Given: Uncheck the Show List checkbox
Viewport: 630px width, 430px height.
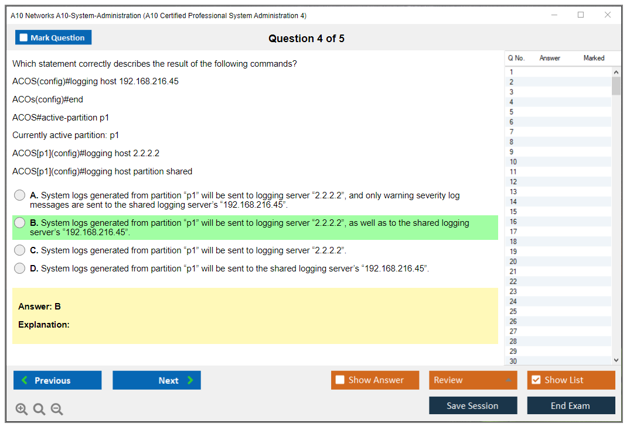Looking at the screenshot, I should 536,380.
